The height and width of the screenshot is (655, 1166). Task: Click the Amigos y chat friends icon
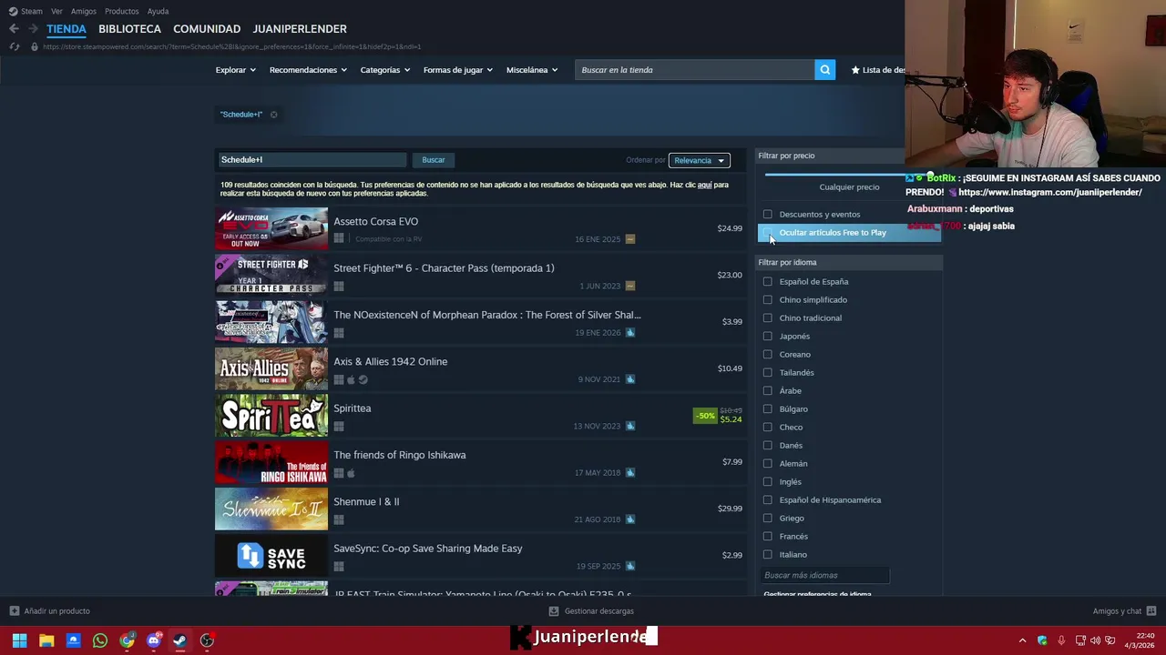point(1151,611)
